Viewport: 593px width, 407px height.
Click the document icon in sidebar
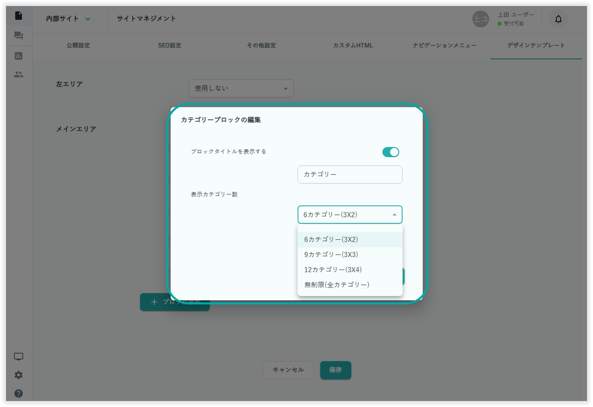click(19, 16)
